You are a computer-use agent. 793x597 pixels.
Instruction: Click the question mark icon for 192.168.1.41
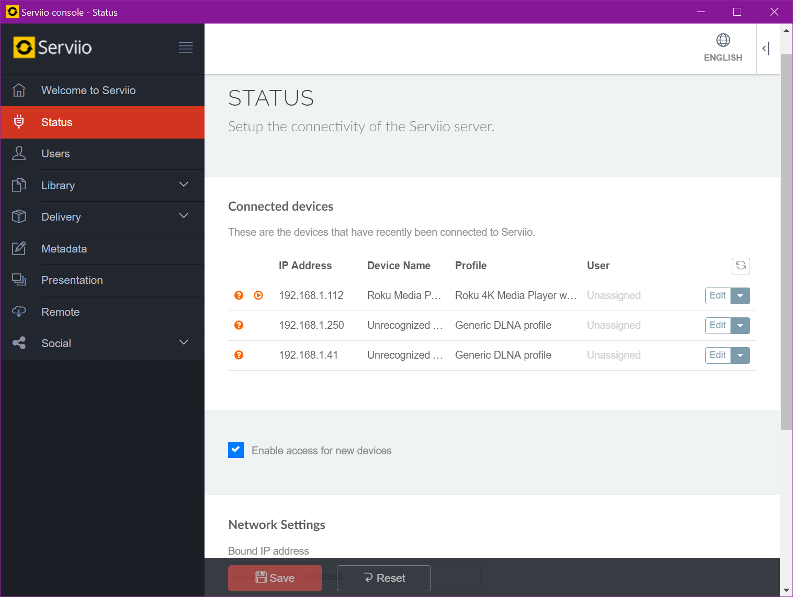(x=239, y=355)
